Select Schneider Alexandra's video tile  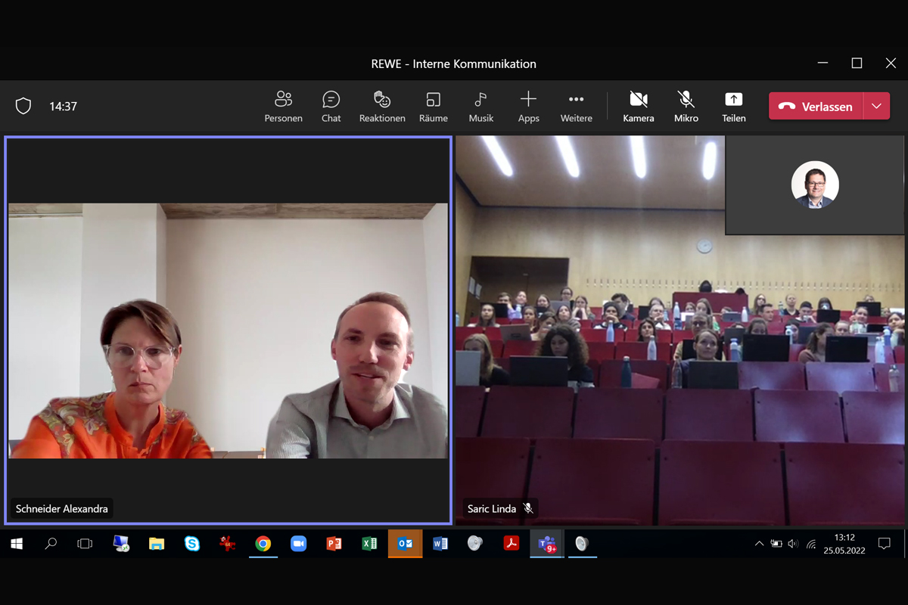[228, 330]
